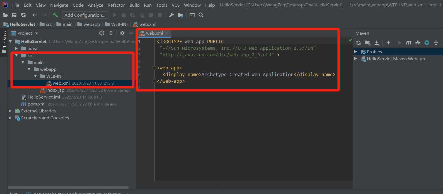Download sources and documentation in Maven
This screenshot has width=443, height=194.
[377, 43]
